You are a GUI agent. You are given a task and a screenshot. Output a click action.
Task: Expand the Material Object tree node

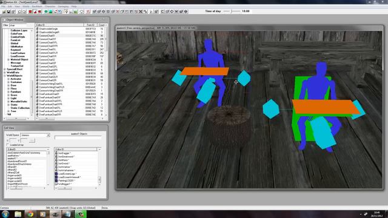(x=8, y=59)
